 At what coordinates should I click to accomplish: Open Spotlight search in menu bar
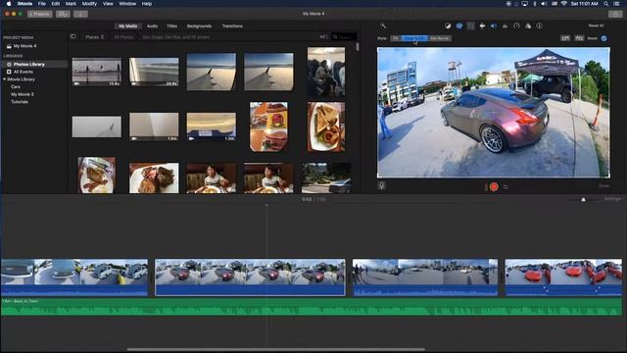605,4
